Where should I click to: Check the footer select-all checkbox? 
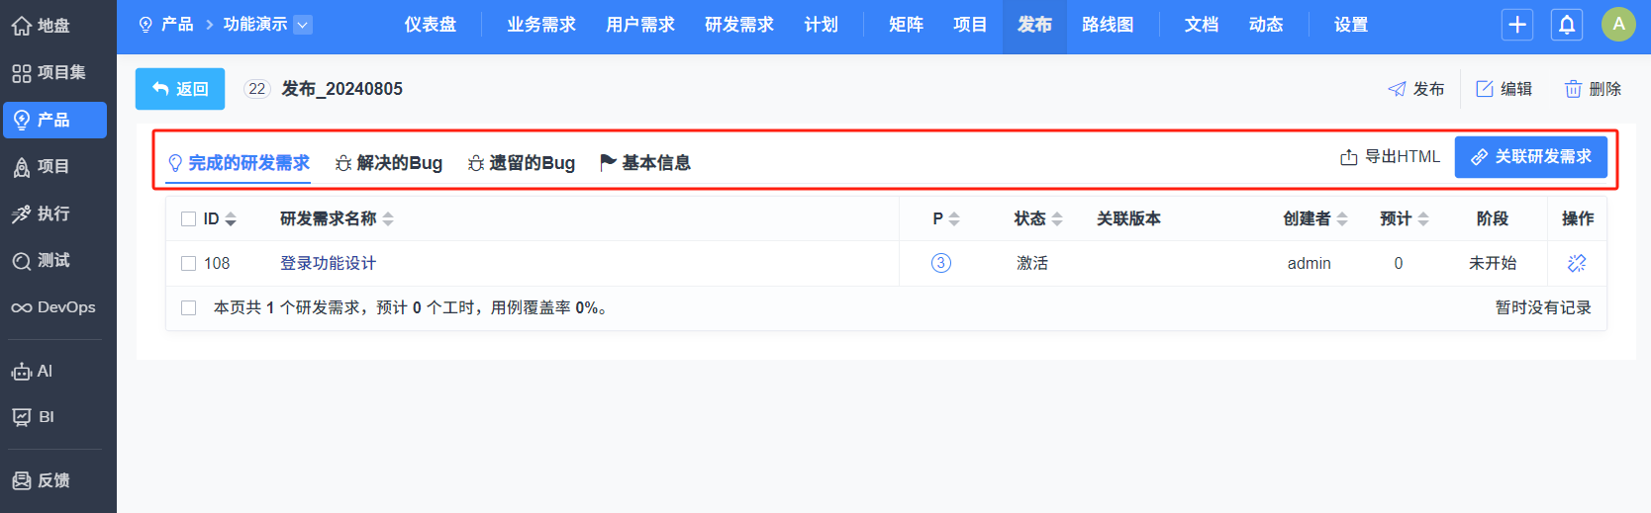pos(189,307)
